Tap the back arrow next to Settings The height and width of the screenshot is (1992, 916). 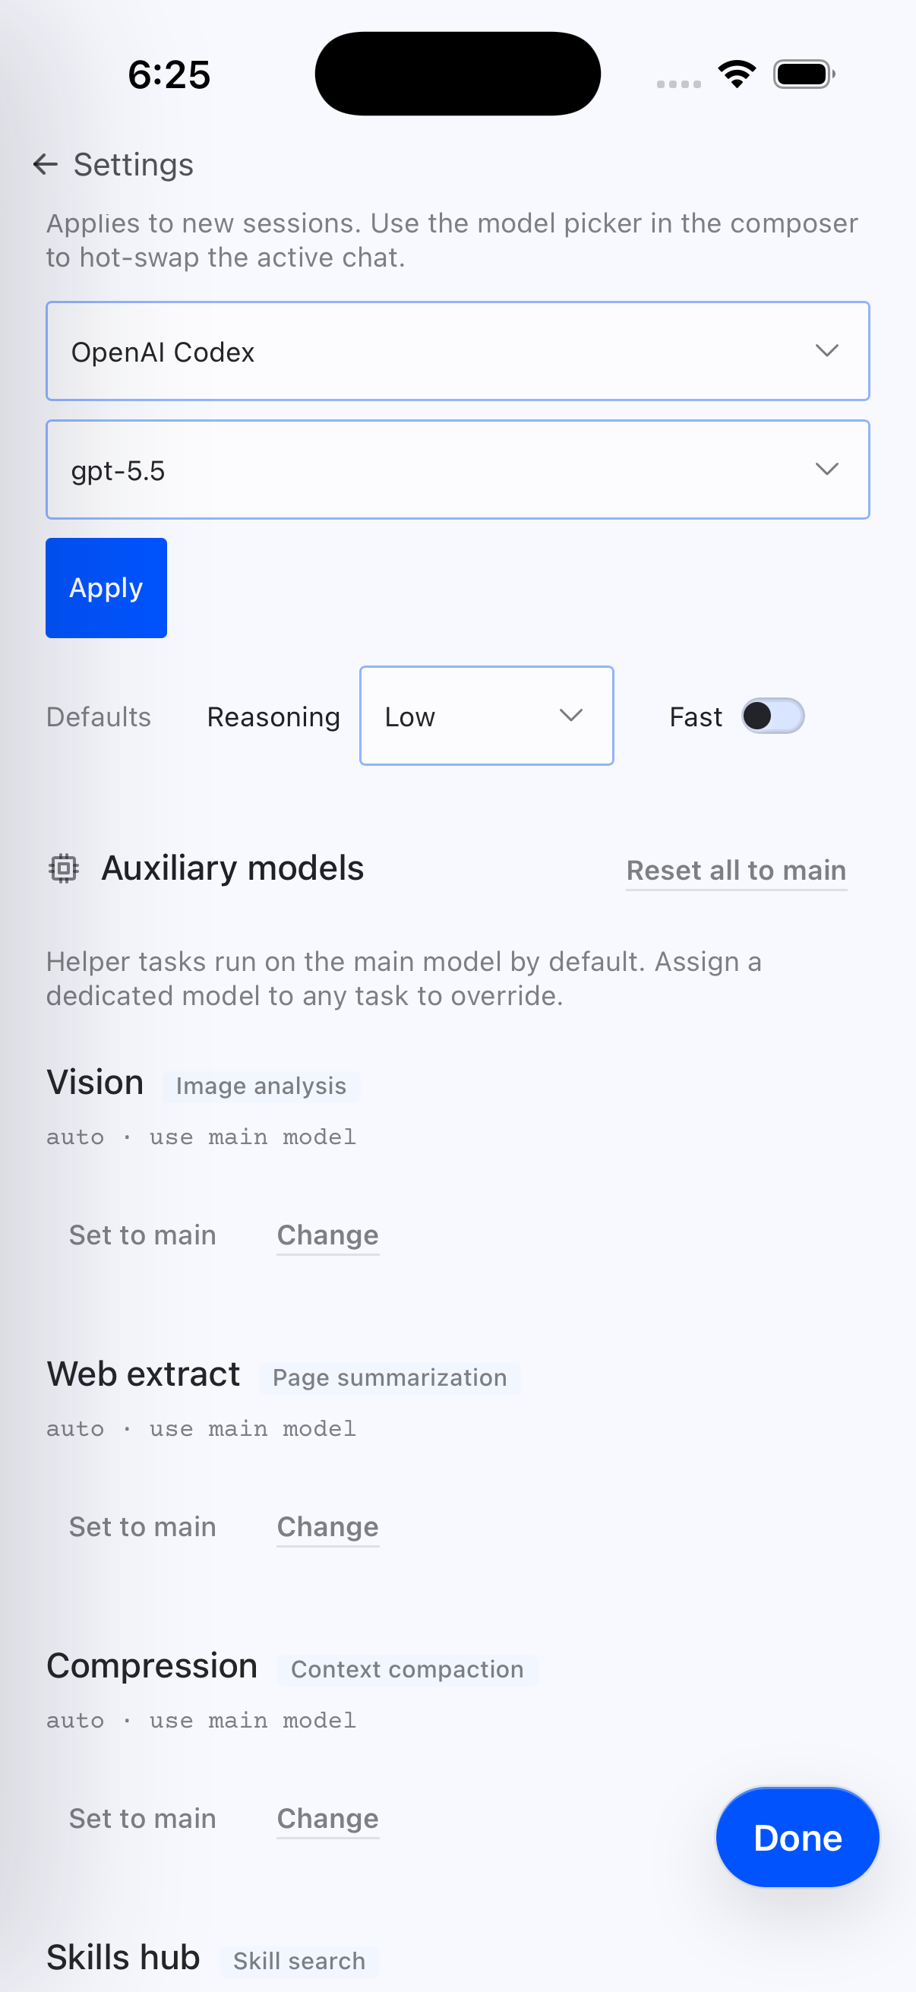(46, 165)
